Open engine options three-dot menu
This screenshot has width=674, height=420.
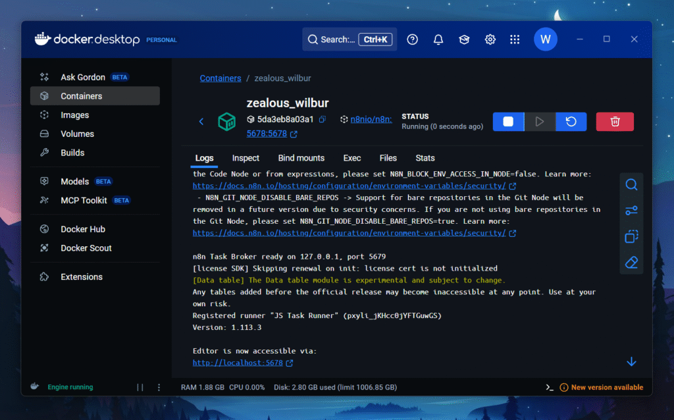coord(159,388)
